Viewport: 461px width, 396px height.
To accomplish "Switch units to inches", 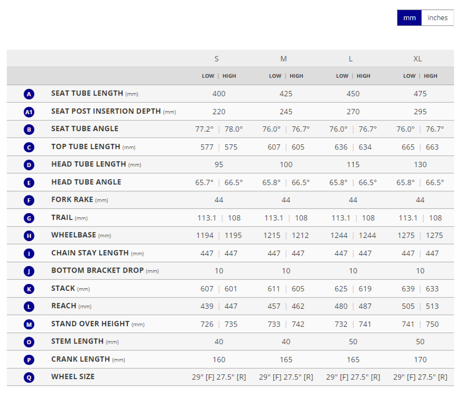I will [x=437, y=18].
